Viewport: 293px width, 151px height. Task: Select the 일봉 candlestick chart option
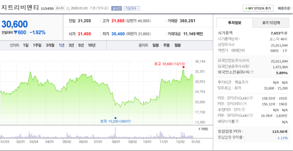click(155, 45)
